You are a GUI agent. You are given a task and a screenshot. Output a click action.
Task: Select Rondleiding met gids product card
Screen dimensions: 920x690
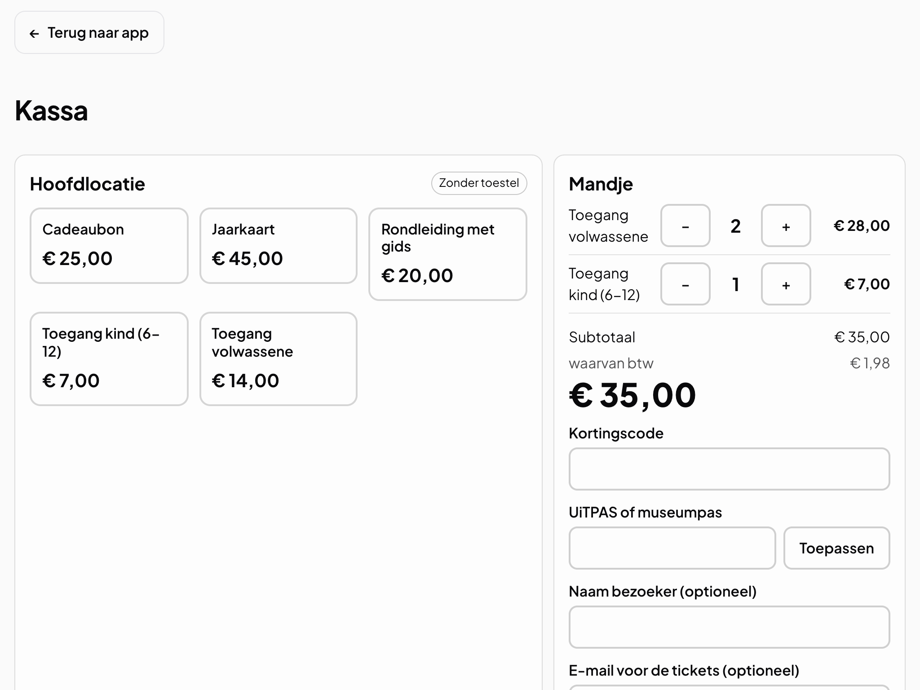click(448, 254)
